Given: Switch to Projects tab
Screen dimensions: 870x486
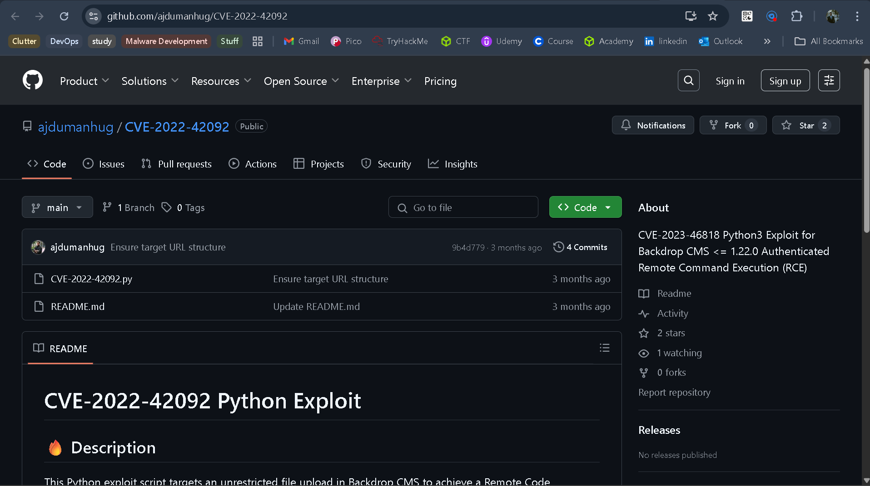Looking at the screenshot, I should [318, 164].
